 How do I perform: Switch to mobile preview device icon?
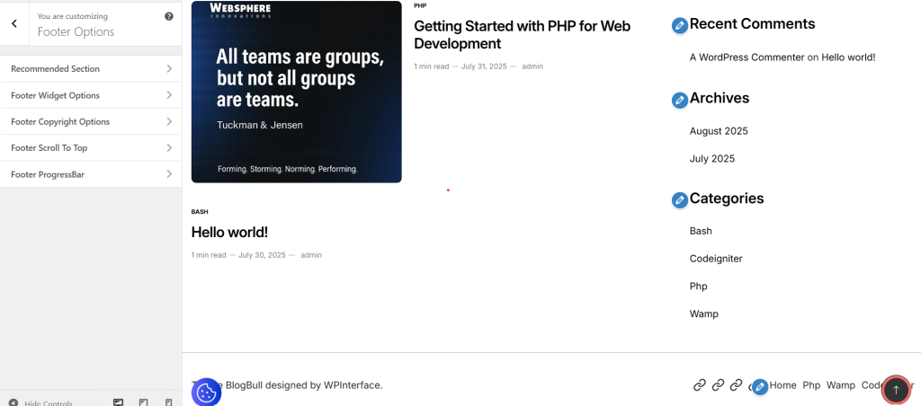[x=169, y=402]
